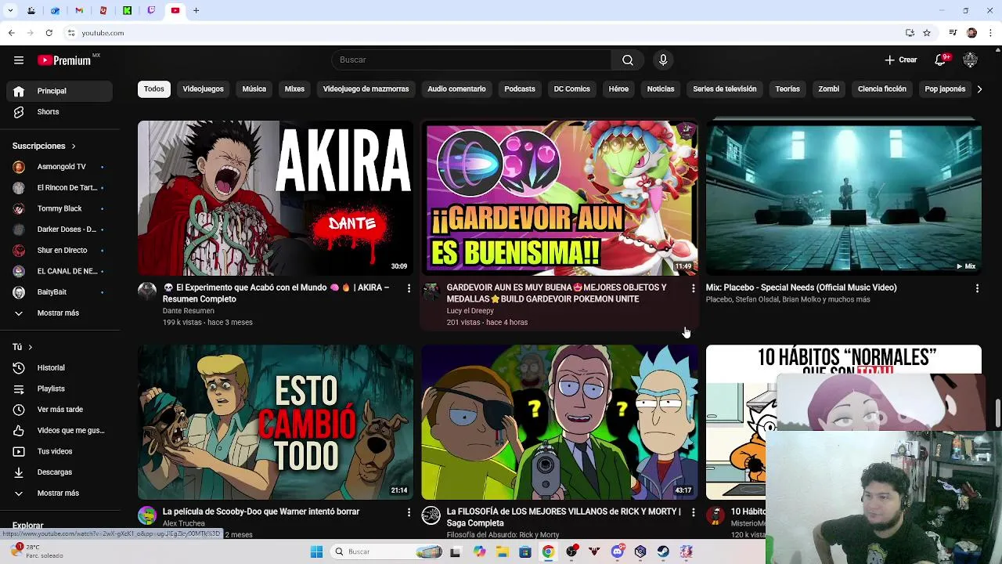The height and width of the screenshot is (564, 1002).
Task: Open Tommy Black subscription channel
Action: click(59, 208)
